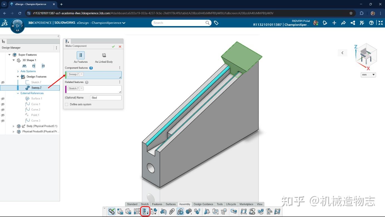
Task: Switch to the Sketch tab
Action: tap(145, 204)
